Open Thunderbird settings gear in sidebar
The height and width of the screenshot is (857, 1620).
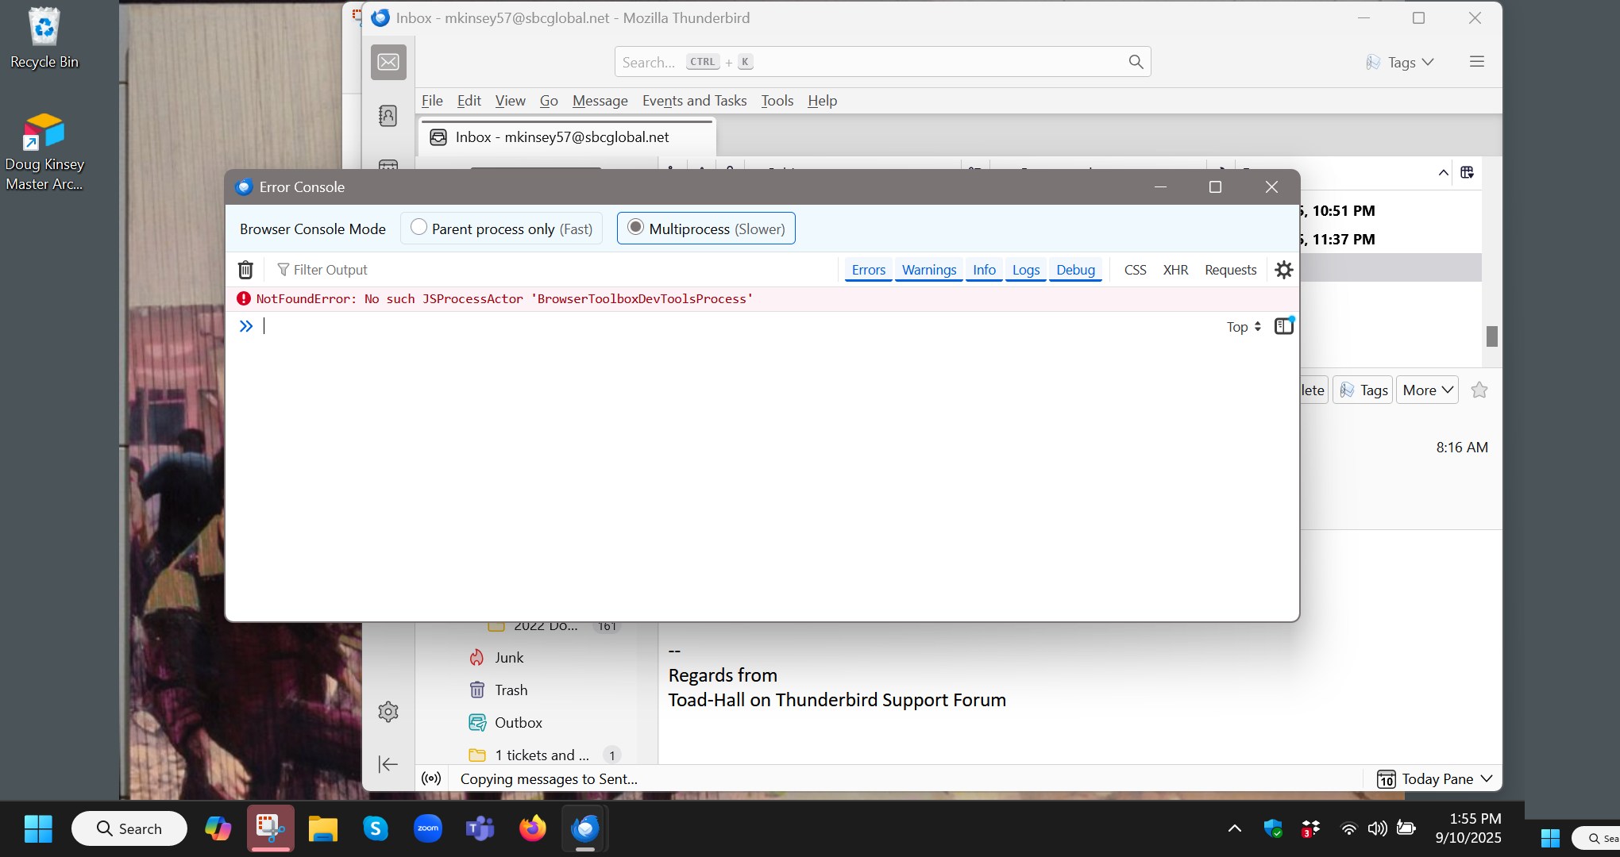point(388,711)
